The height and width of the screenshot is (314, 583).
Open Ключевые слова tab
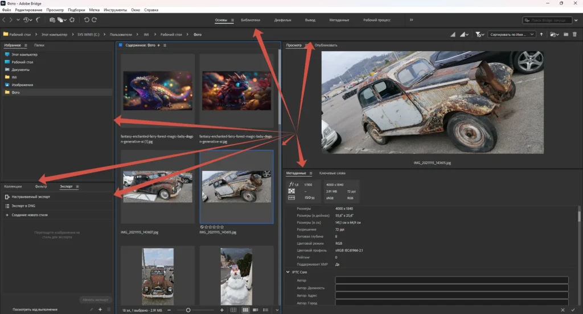[x=332, y=173]
